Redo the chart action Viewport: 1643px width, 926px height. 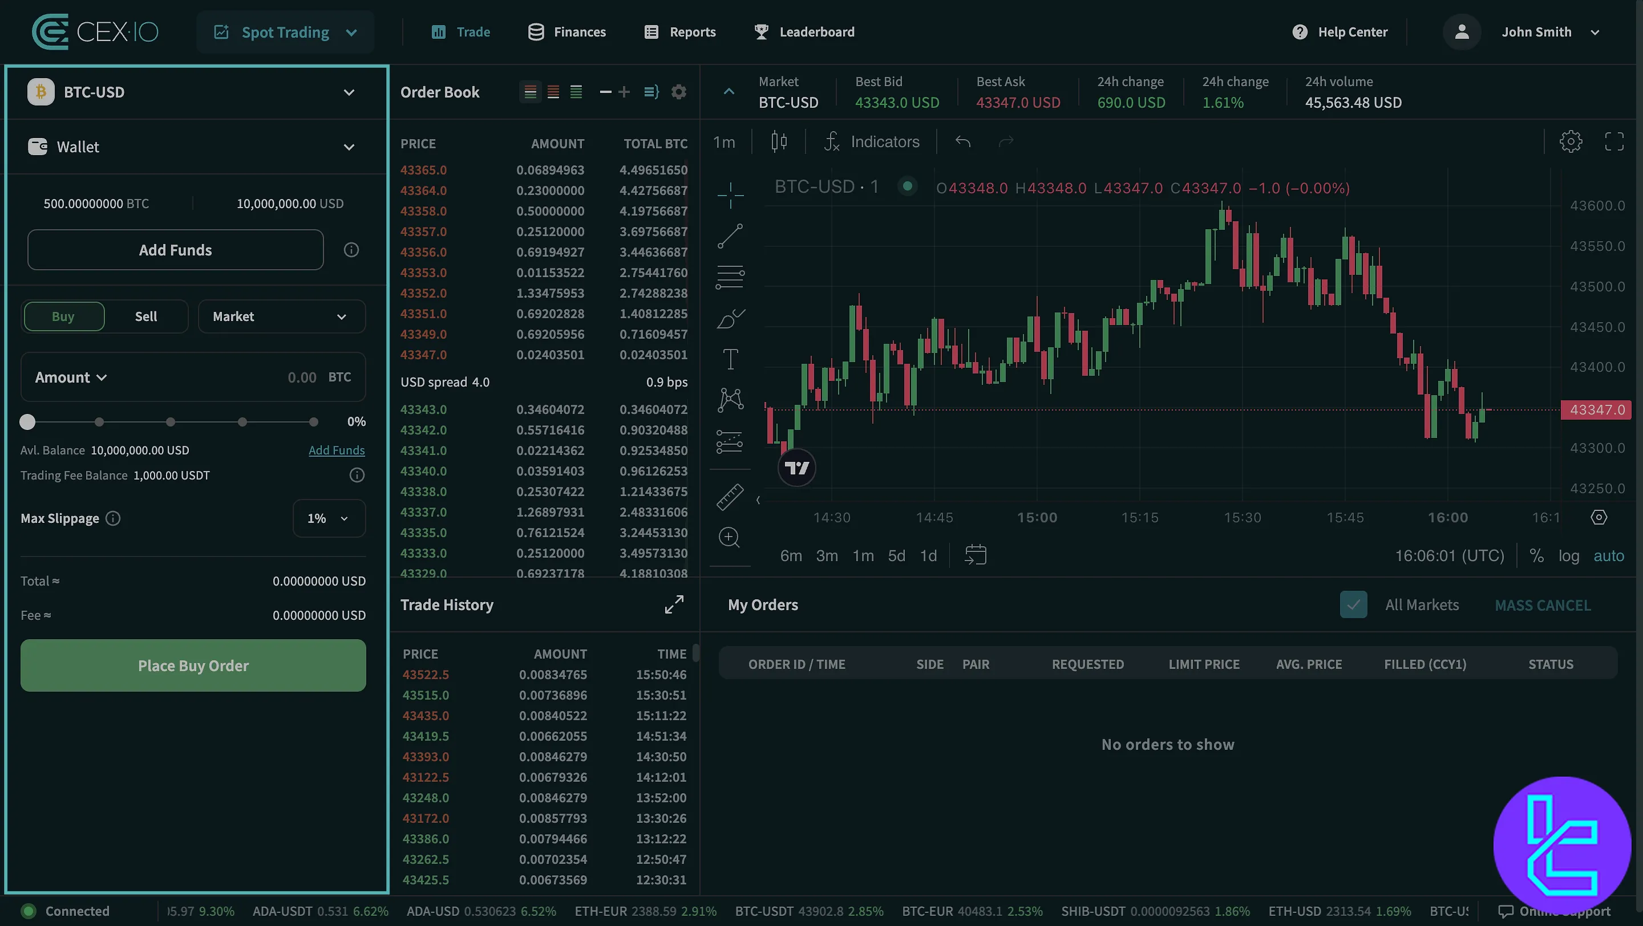[1006, 141]
